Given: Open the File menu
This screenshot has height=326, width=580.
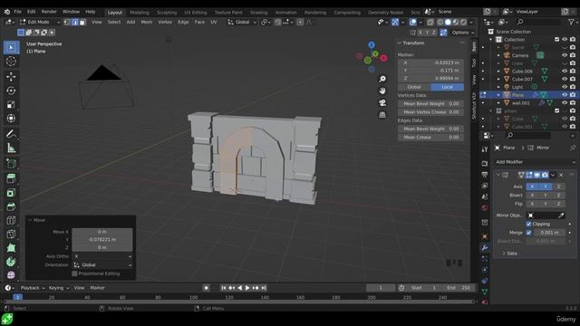Looking at the screenshot, I should [17, 12].
